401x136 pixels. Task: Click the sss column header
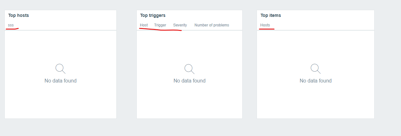click(11, 25)
